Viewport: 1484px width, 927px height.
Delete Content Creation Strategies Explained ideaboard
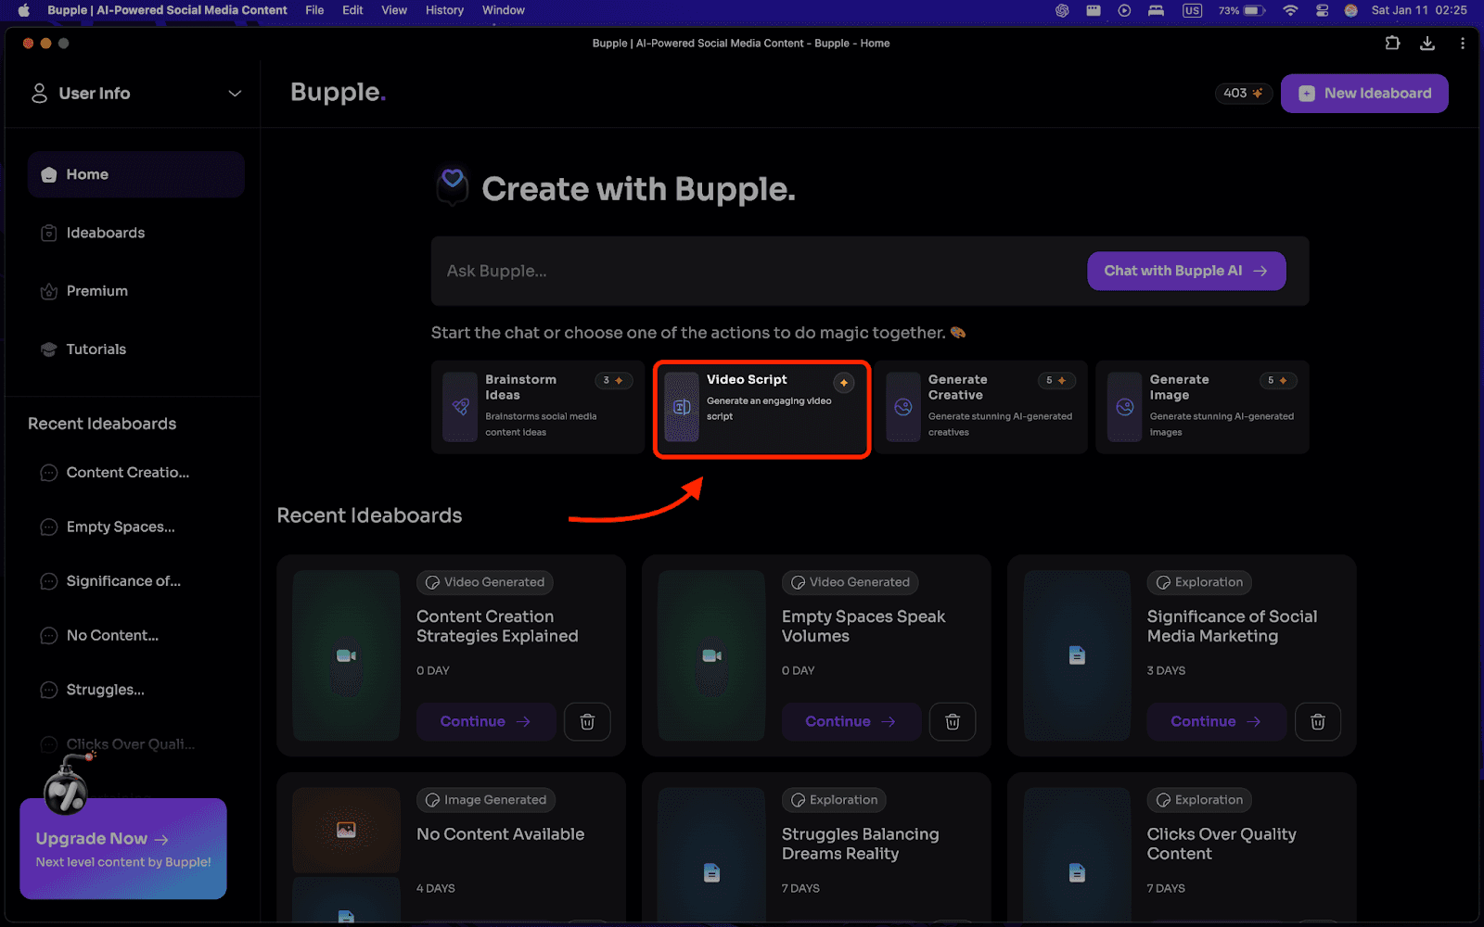click(587, 721)
